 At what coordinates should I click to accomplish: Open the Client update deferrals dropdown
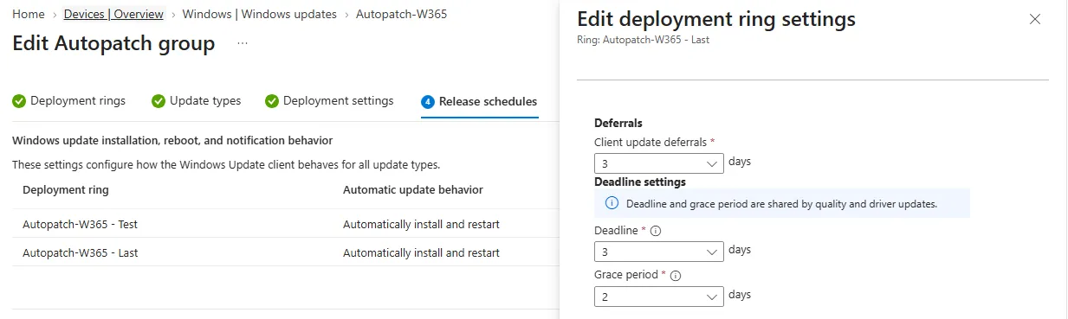tap(659, 163)
